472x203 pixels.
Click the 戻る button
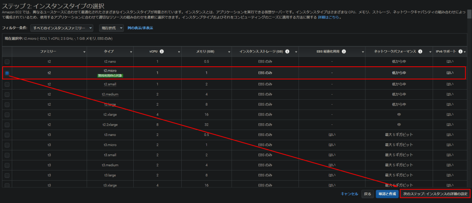click(367, 194)
